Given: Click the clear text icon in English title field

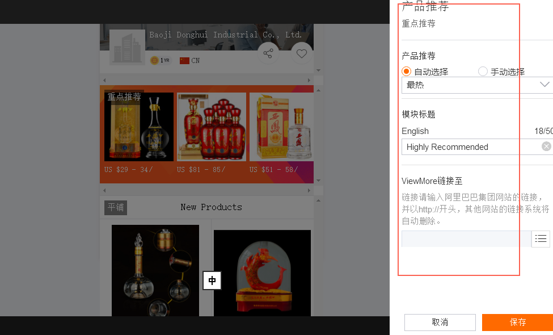Looking at the screenshot, I should point(546,146).
